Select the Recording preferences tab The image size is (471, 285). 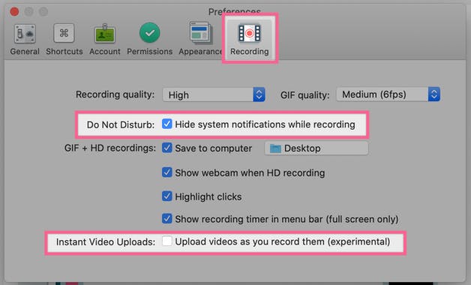(x=249, y=38)
